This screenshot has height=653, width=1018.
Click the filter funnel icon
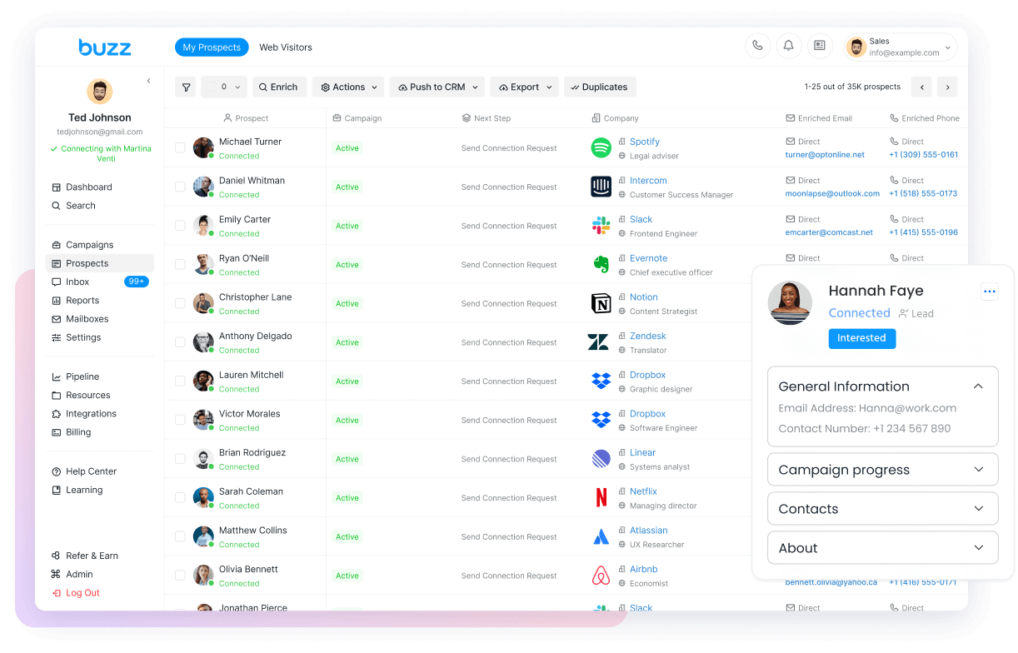(x=186, y=87)
